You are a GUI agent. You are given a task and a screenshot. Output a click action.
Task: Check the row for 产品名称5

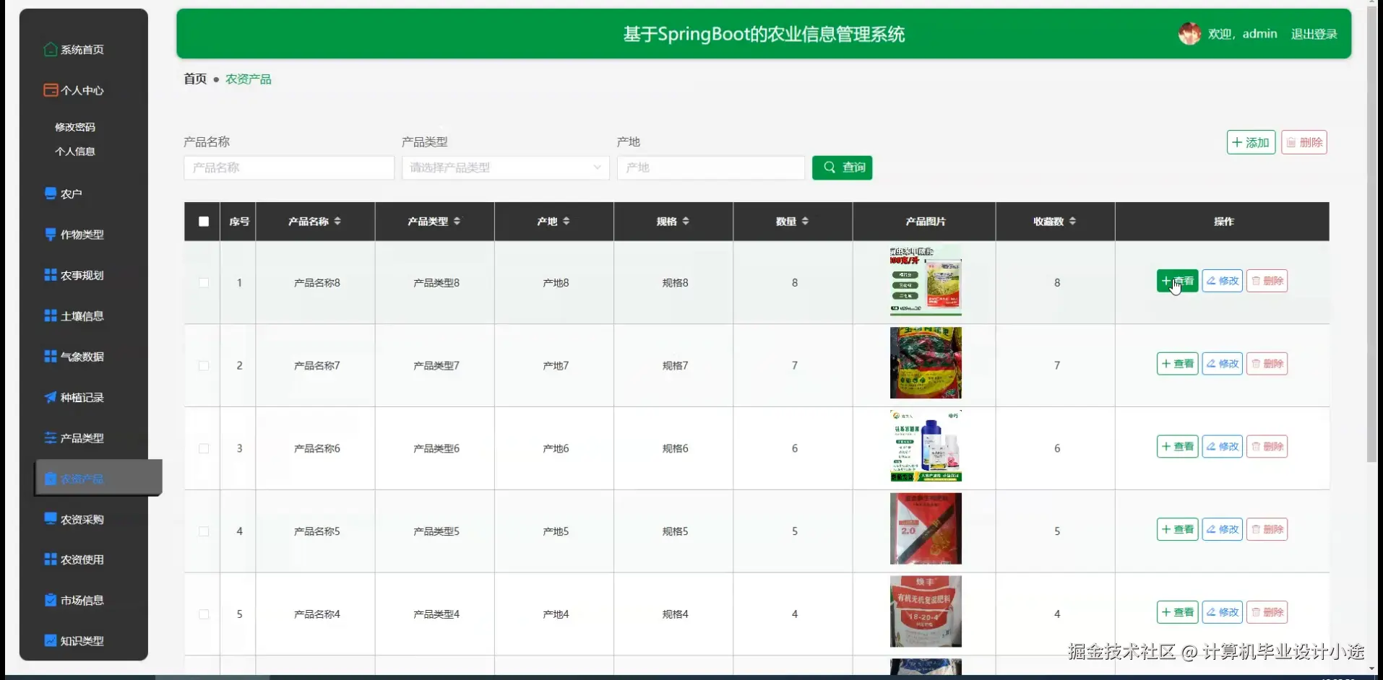[x=204, y=531]
